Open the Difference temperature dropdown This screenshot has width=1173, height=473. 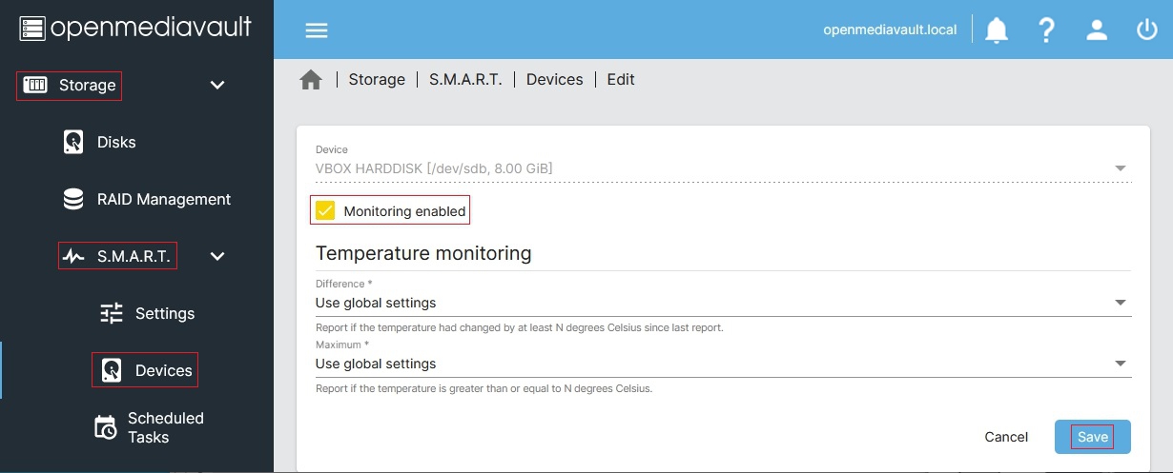click(x=722, y=303)
